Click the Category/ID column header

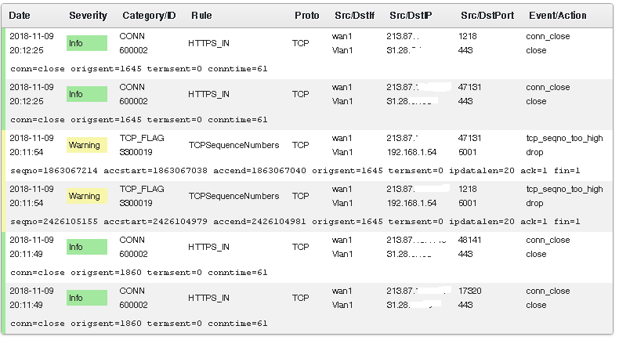(149, 16)
